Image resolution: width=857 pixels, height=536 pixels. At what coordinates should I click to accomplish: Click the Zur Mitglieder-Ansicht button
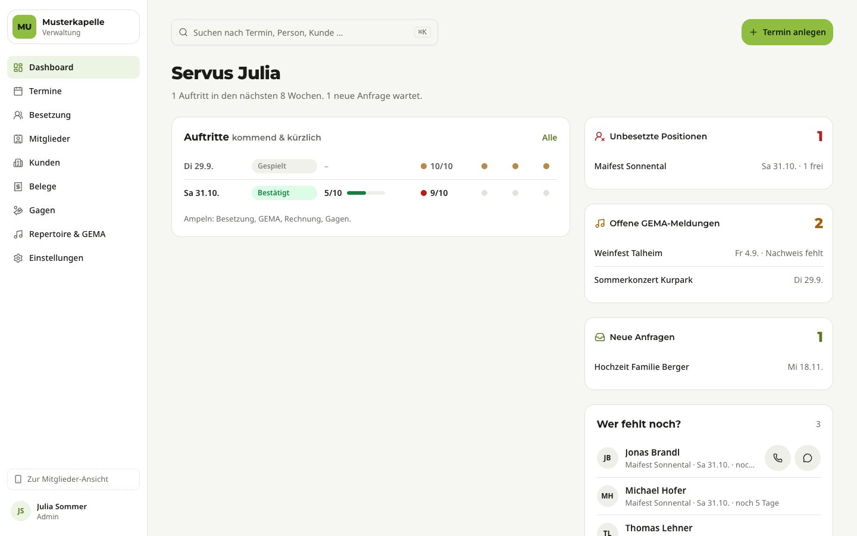pyautogui.click(x=73, y=479)
